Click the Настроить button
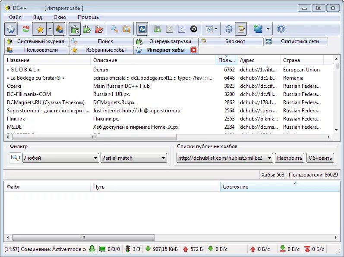 click(289, 158)
